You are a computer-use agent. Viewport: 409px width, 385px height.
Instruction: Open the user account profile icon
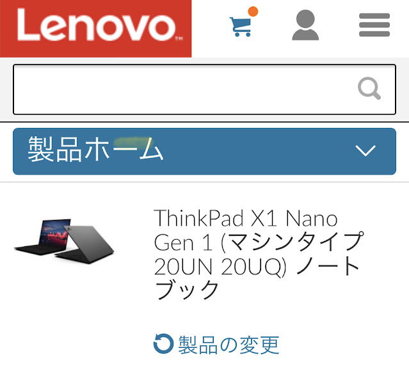[305, 25]
